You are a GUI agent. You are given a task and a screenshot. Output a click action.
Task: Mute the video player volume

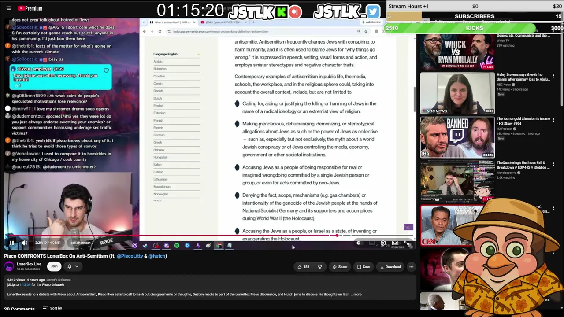[x=25, y=243]
